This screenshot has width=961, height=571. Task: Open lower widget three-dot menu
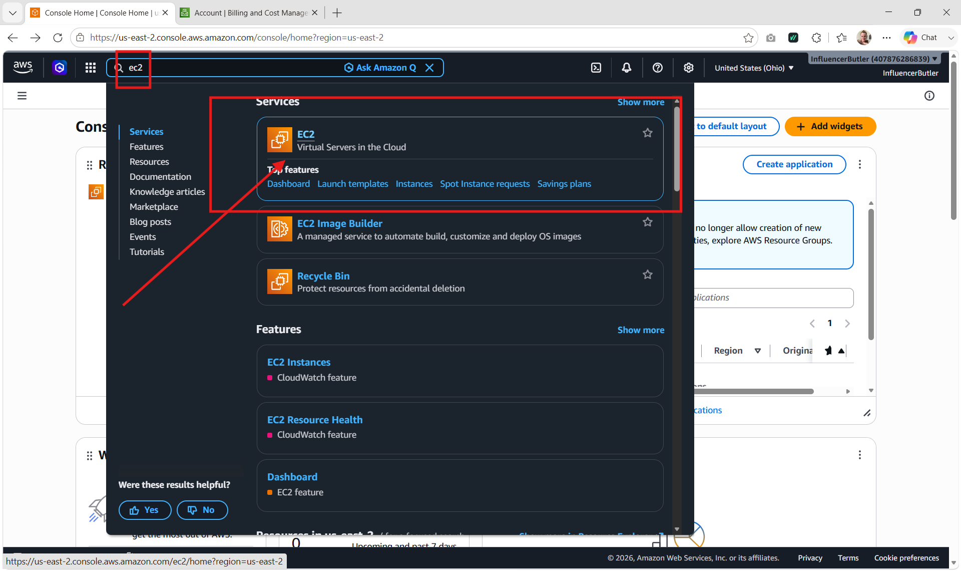[860, 455]
